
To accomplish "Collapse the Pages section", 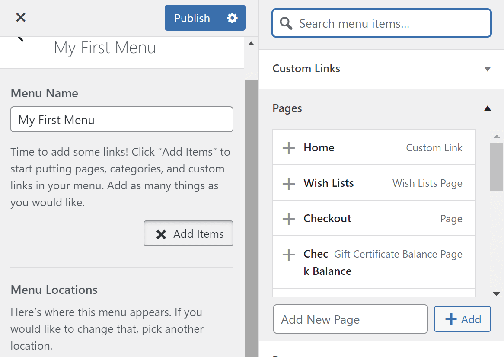I will [x=488, y=108].
